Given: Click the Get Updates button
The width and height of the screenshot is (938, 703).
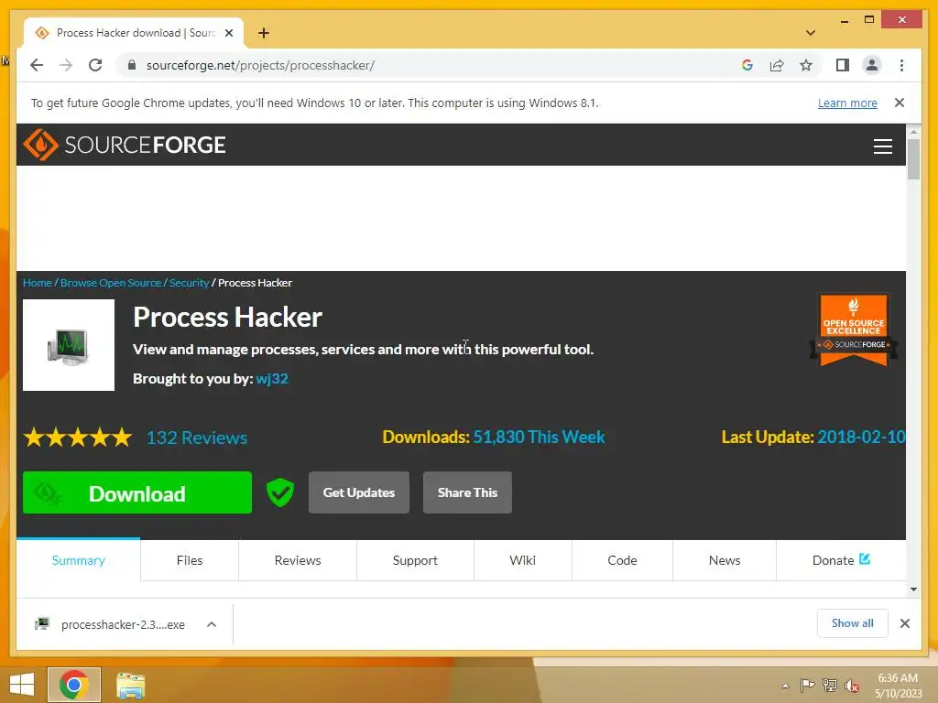Looking at the screenshot, I should click(359, 492).
